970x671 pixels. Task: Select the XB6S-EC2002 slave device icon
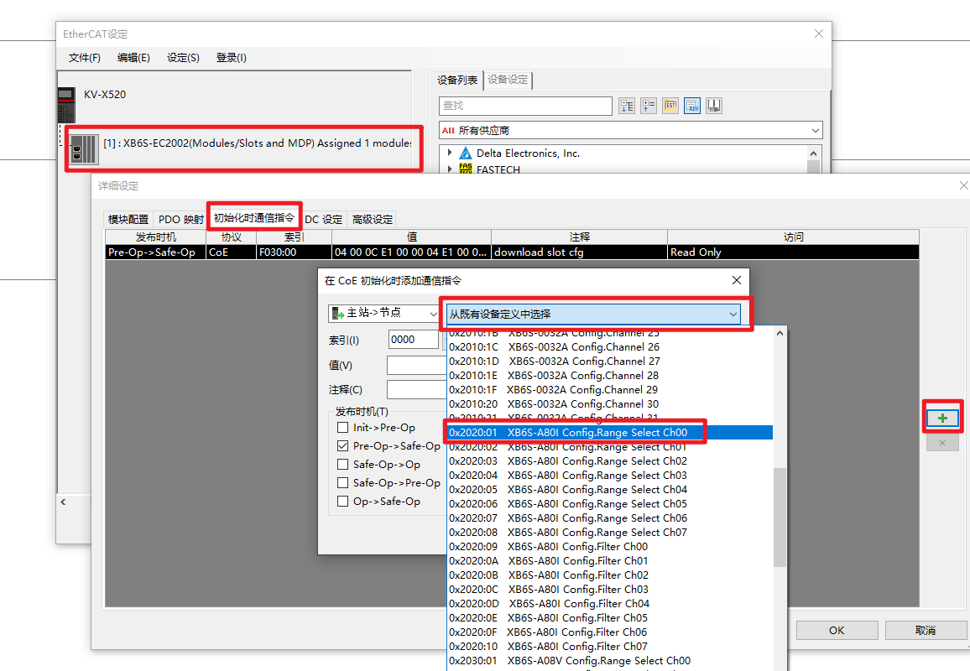pos(83,148)
